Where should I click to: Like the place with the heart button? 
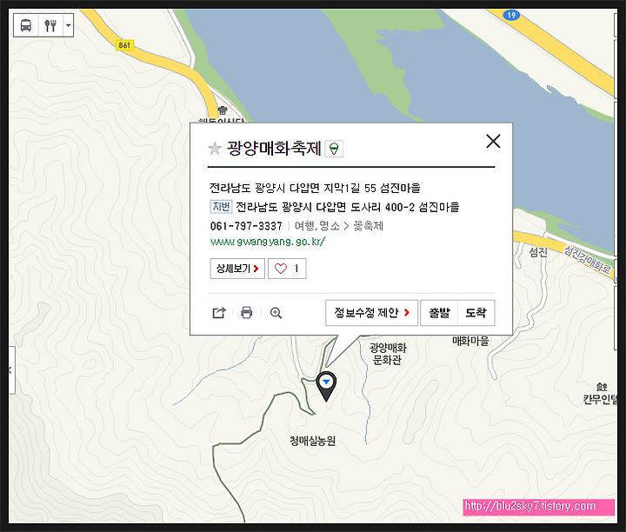[287, 269]
